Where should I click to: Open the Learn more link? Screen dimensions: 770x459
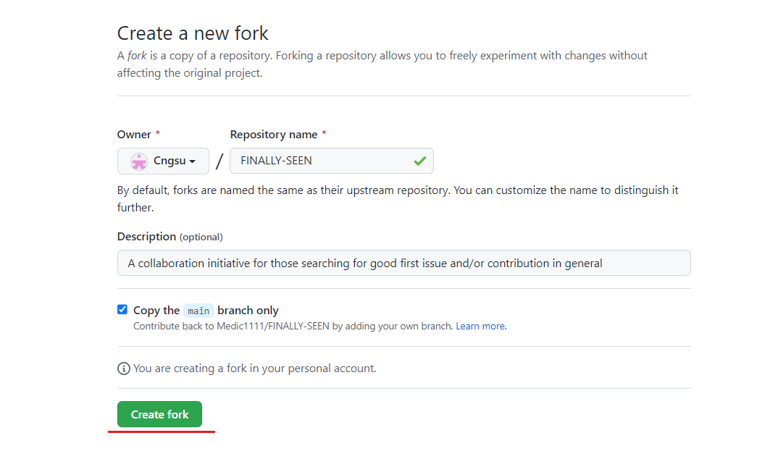click(480, 327)
